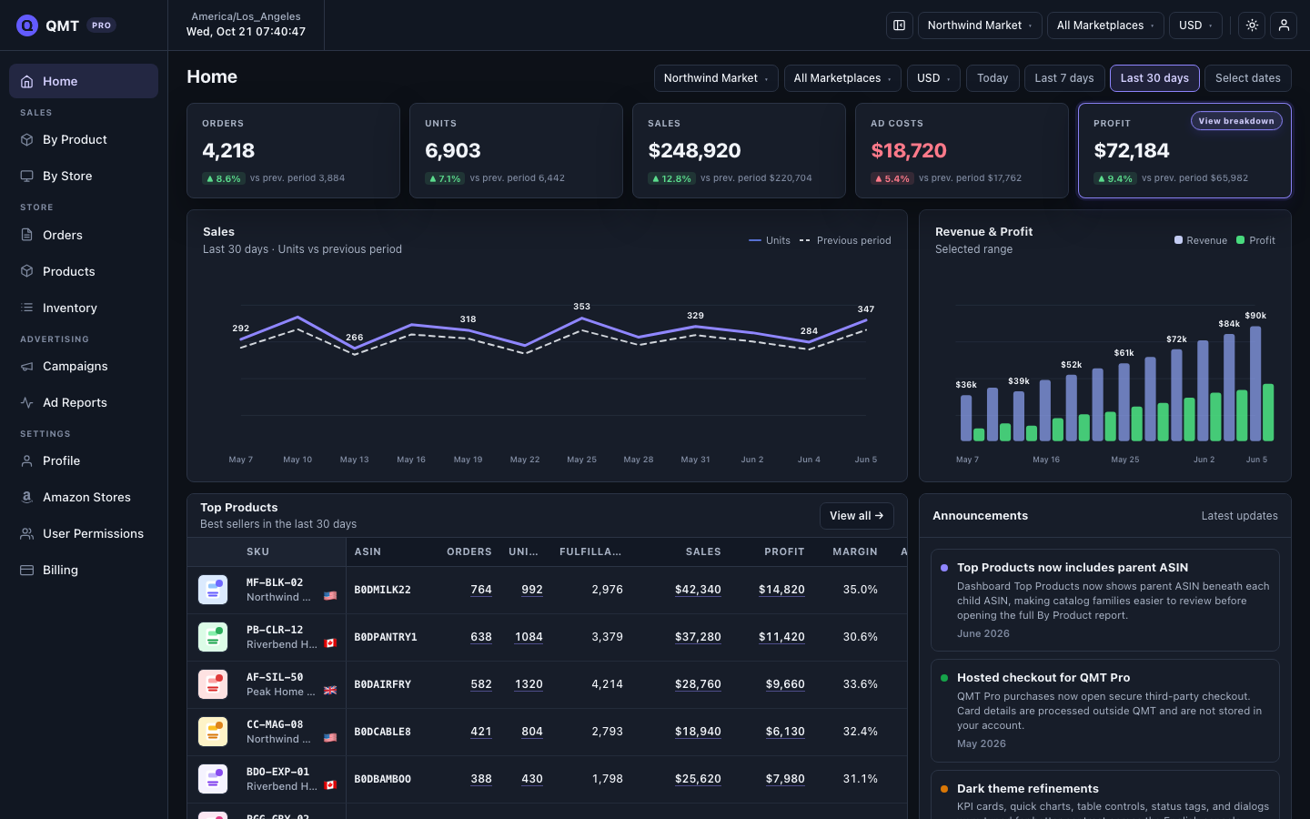Open the Select dates picker
The width and height of the screenshot is (1310, 819).
pyautogui.click(x=1248, y=78)
